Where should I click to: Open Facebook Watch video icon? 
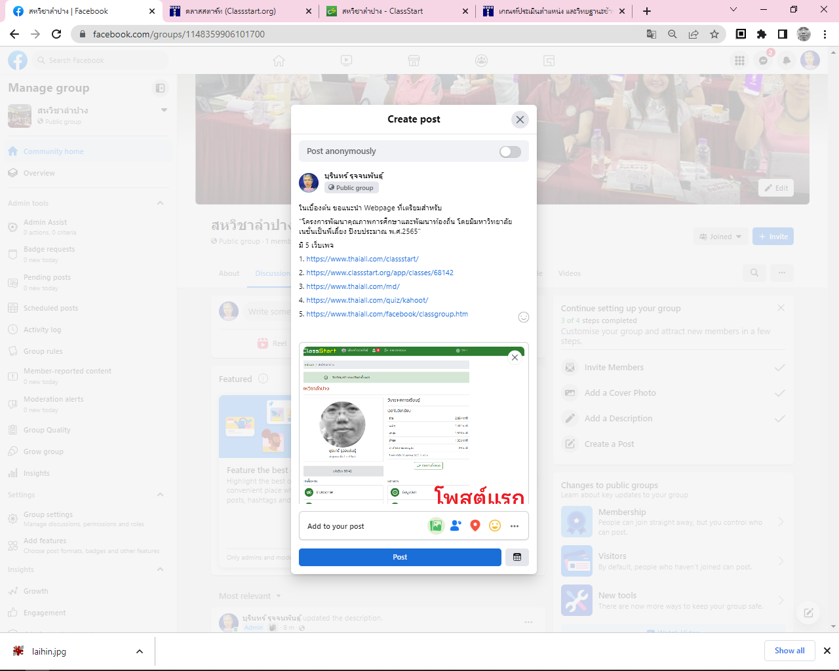click(347, 60)
